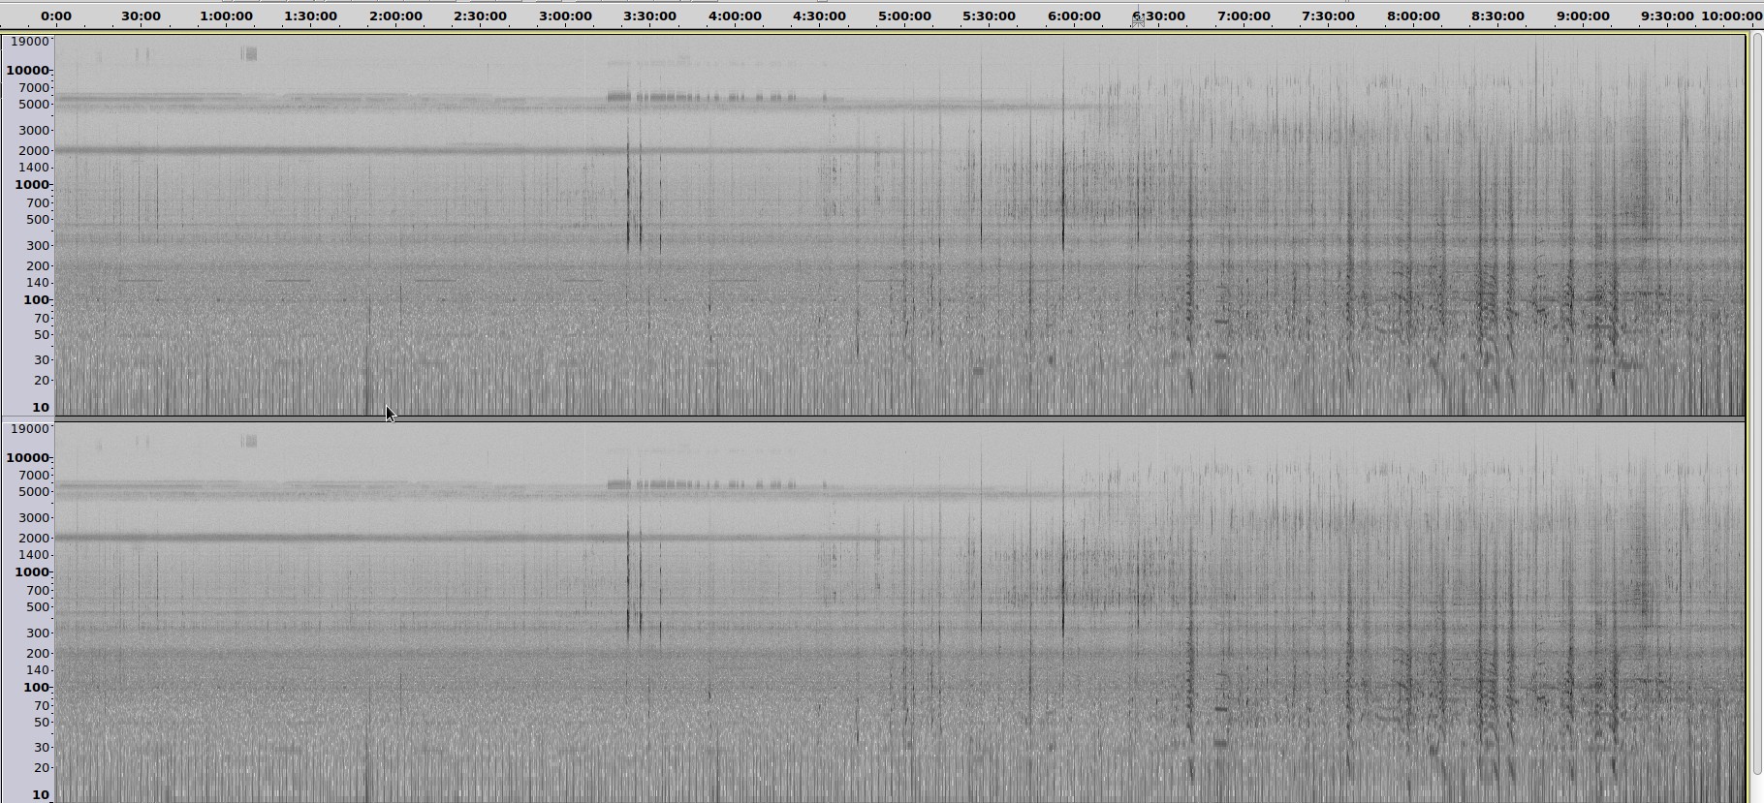Click the 10 label on the lower frequency scale
The height and width of the screenshot is (803, 1764).
point(41,795)
